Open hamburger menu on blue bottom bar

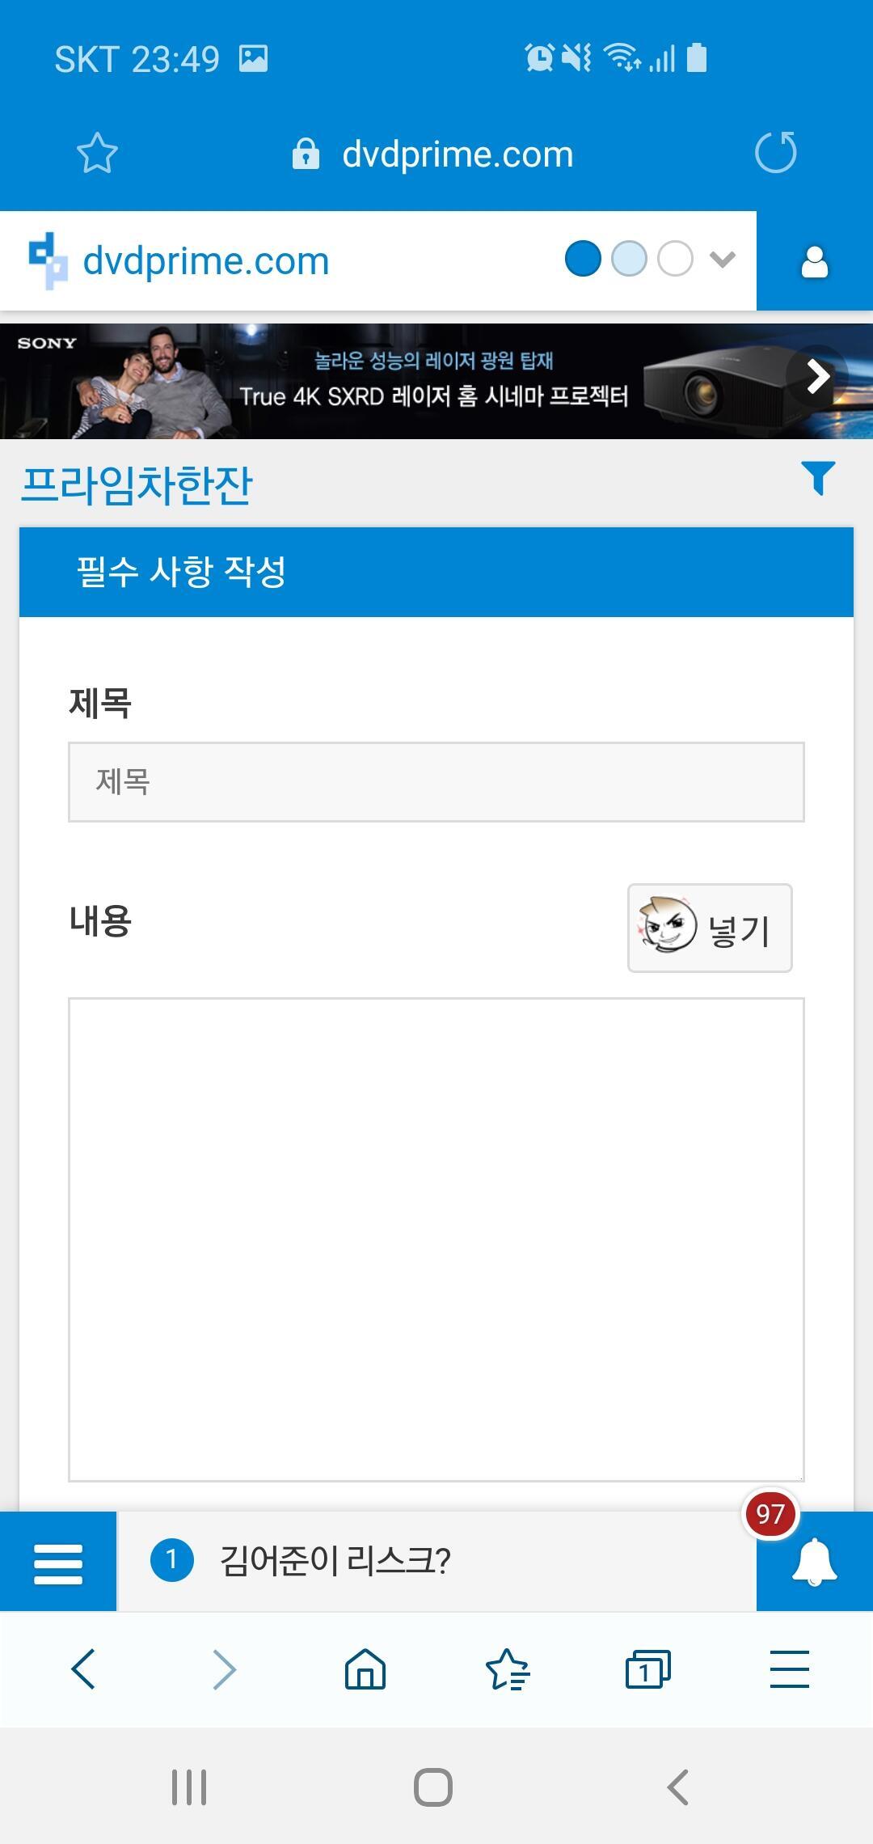58,1563
